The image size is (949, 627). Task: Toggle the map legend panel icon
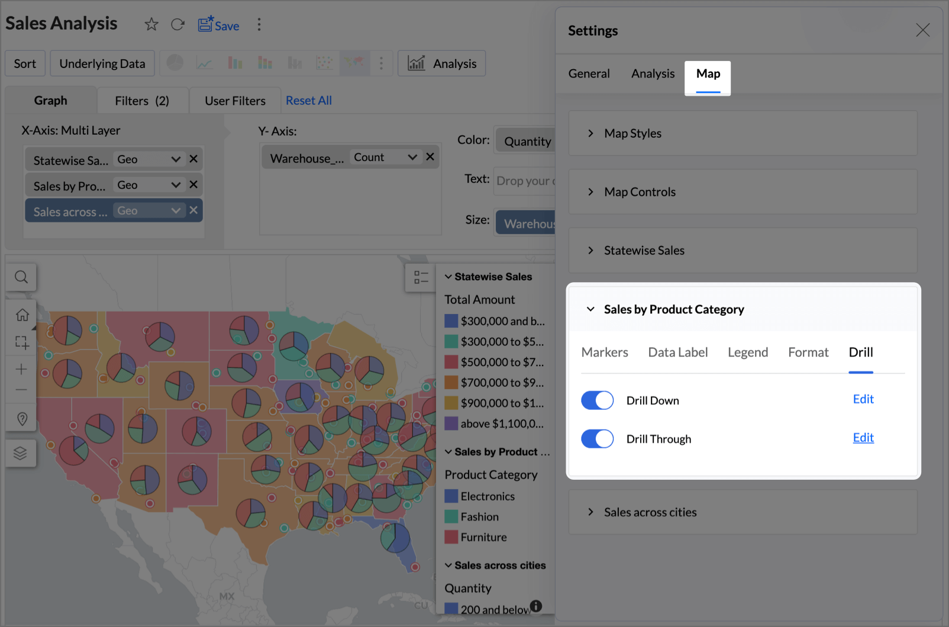click(421, 277)
